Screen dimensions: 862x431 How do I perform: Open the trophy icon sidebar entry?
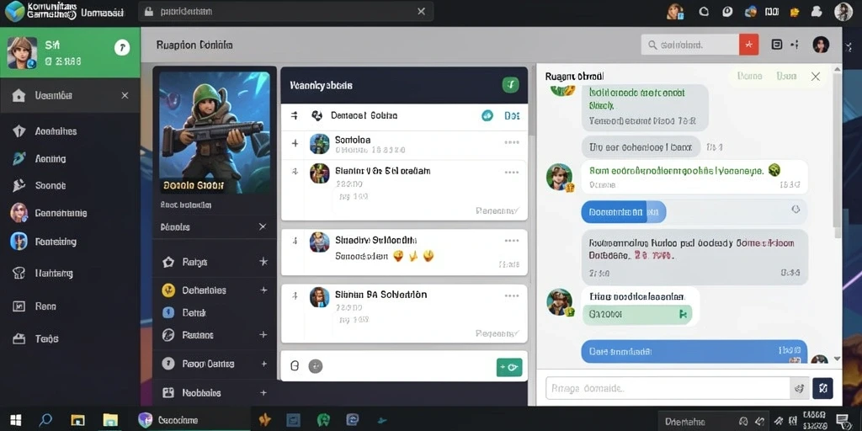19,273
